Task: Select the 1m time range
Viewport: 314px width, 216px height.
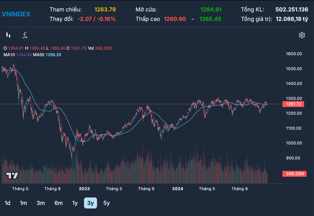Action: [23, 203]
